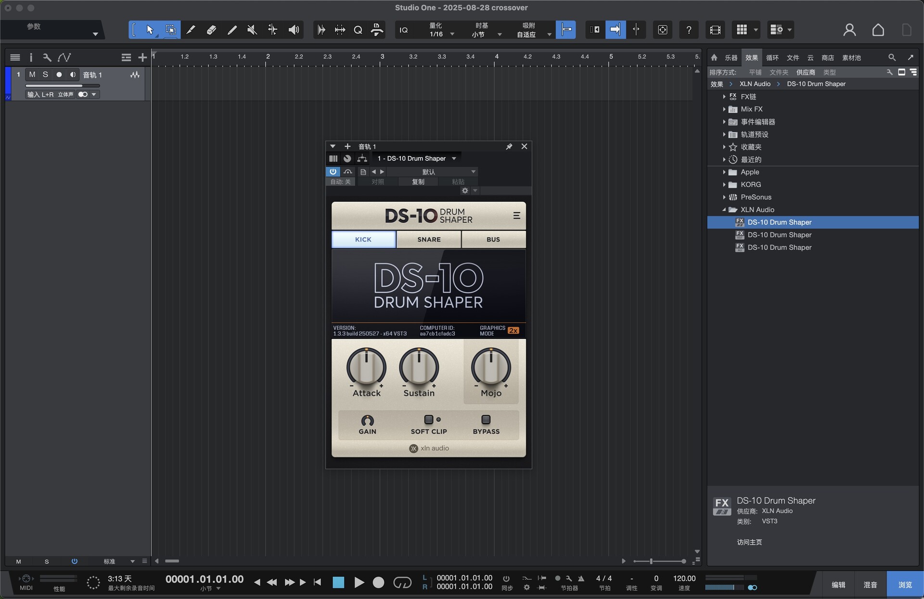
Task: Open the help question mark button
Action: pyautogui.click(x=689, y=30)
